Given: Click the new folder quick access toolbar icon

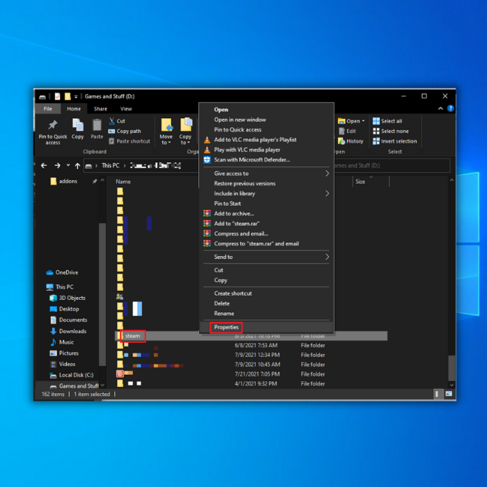Looking at the screenshot, I should click(67, 96).
